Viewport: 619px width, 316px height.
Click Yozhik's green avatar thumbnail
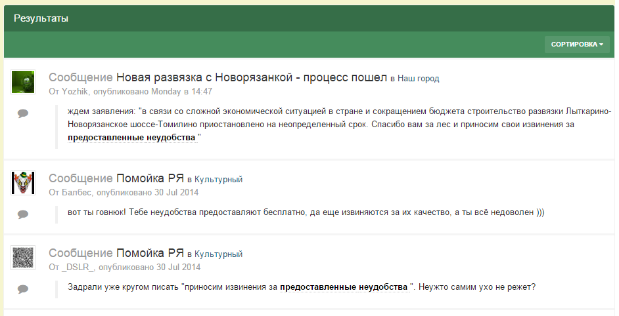click(x=23, y=82)
